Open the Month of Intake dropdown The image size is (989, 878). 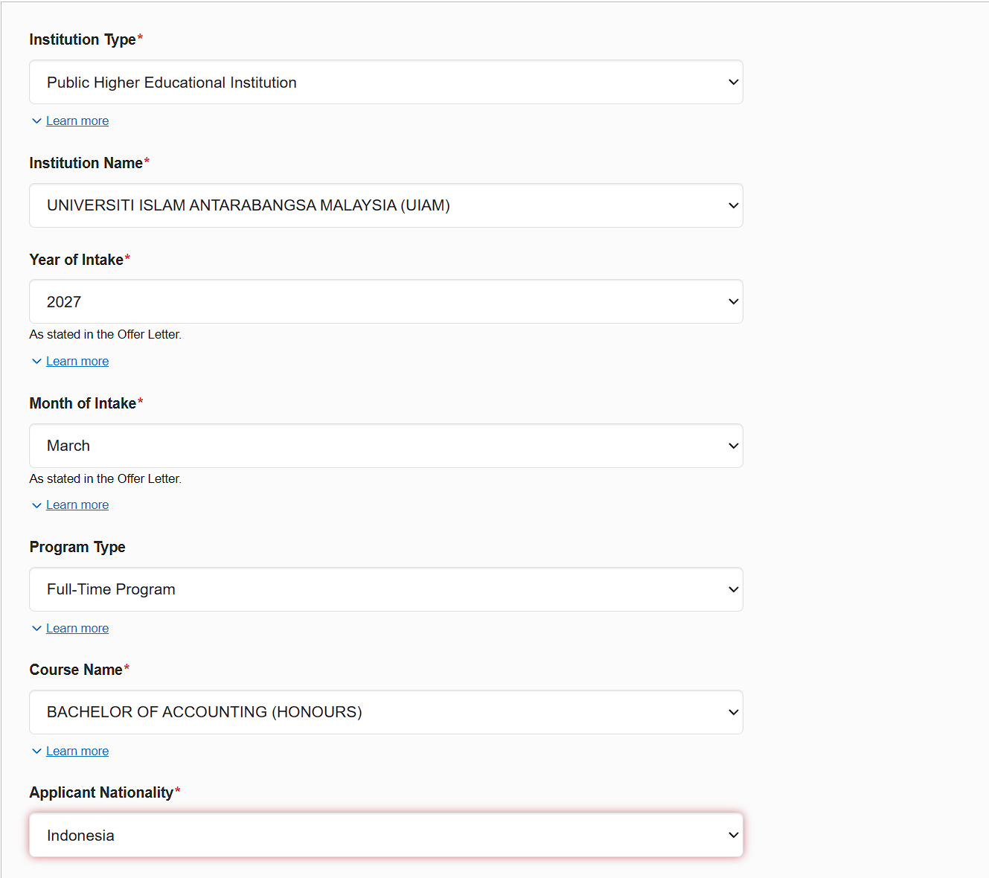386,446
